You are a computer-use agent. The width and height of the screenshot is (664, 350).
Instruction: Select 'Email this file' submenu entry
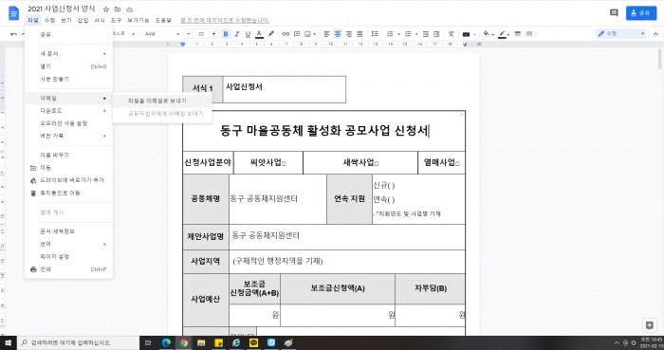pos(162,101)
